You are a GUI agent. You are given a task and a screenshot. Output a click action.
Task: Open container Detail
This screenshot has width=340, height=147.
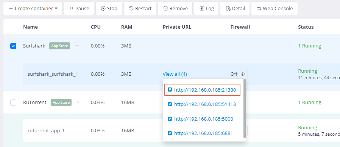pos(235,8)
